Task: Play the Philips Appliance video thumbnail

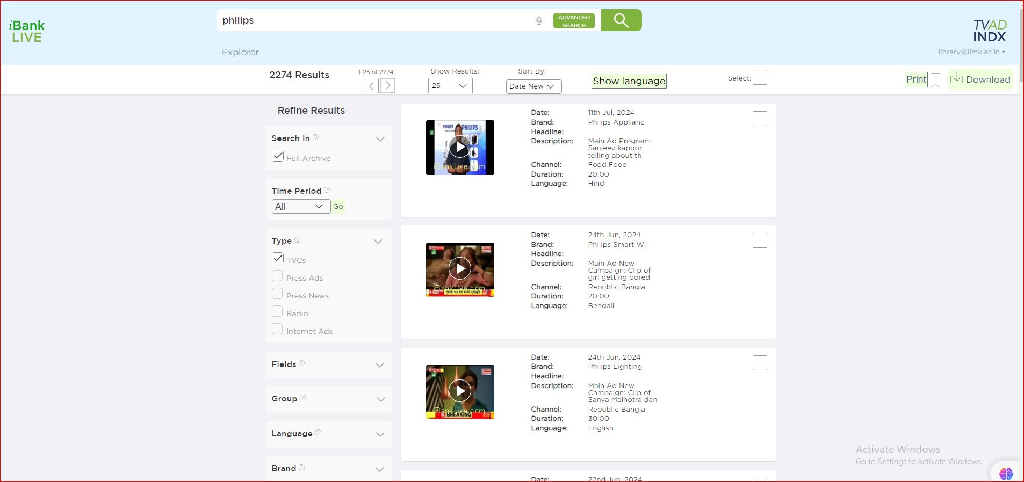Action: point(460,147)
